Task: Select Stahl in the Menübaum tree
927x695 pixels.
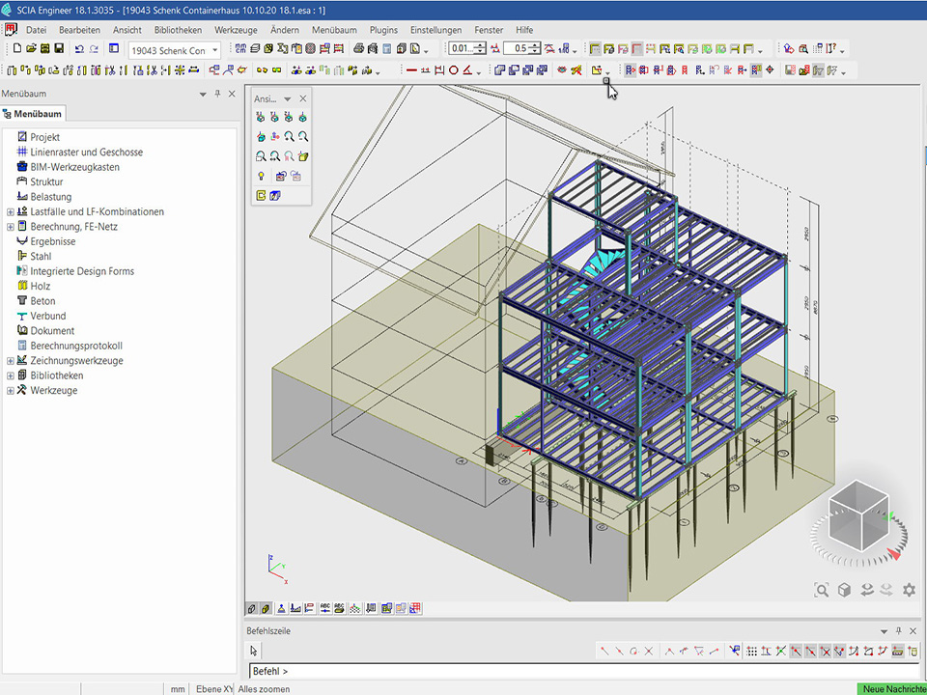Action: (41, 257)
